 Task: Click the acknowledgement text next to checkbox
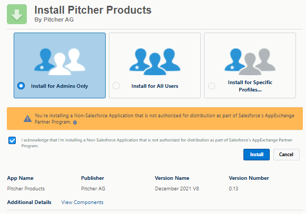[x=157, y=143]
